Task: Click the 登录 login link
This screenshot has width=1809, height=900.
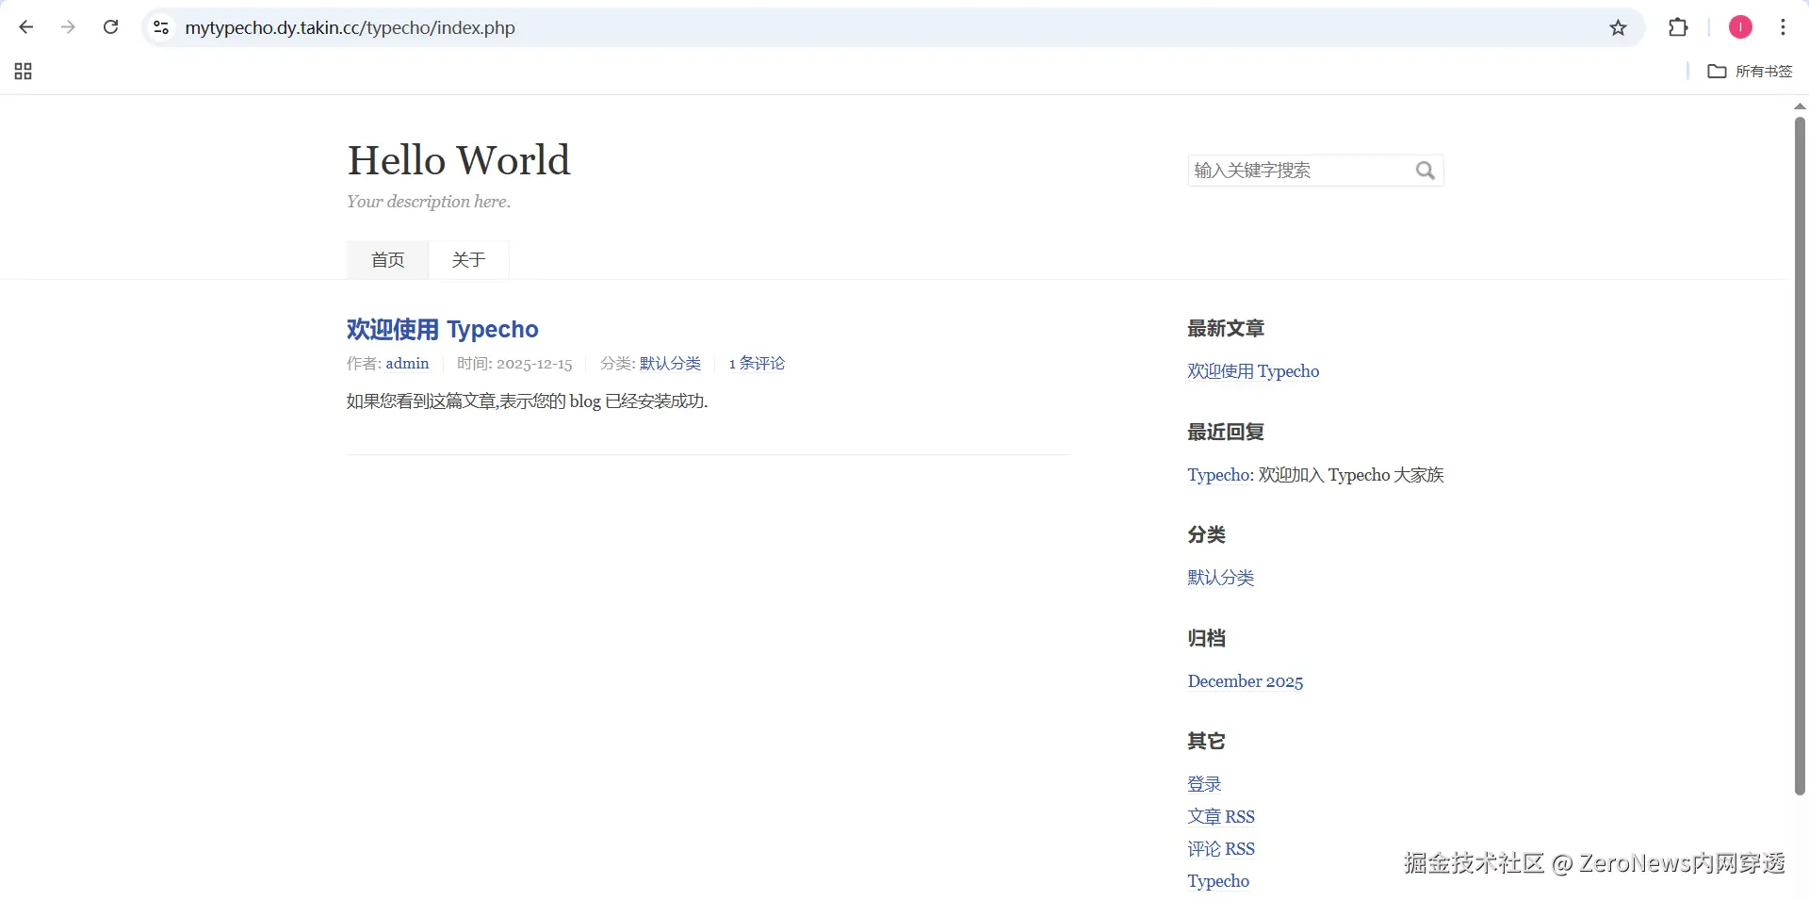Action: pyautogui.click(x=1204, y=784)
